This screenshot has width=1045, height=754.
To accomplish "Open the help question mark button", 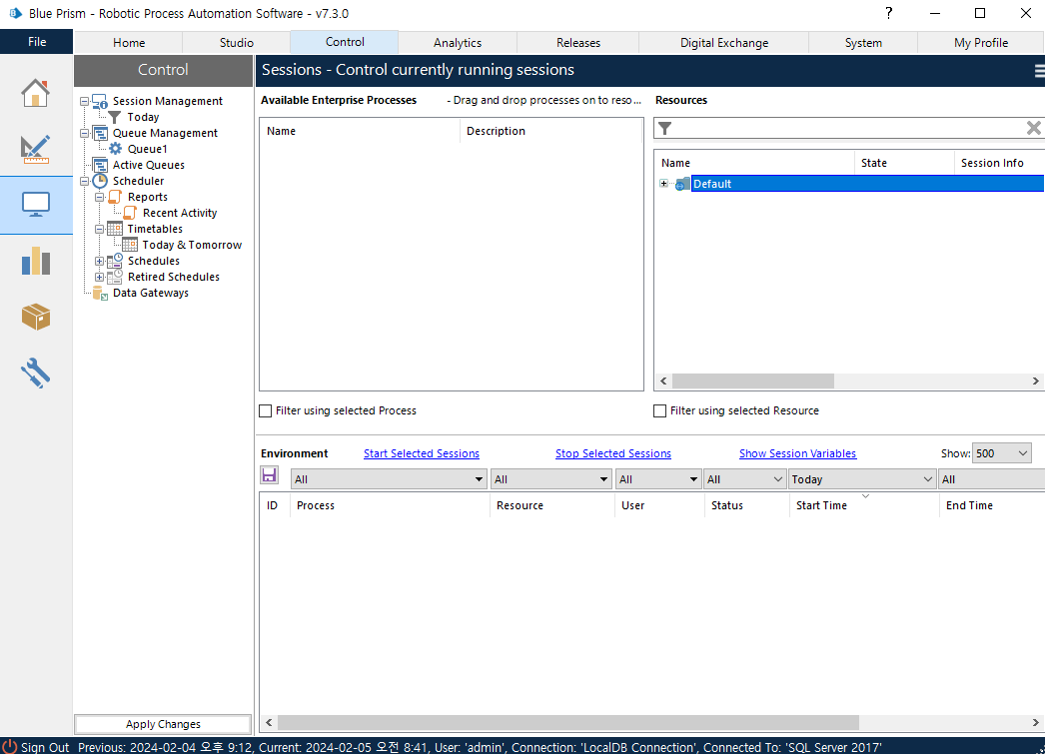I will pos(888,13).
